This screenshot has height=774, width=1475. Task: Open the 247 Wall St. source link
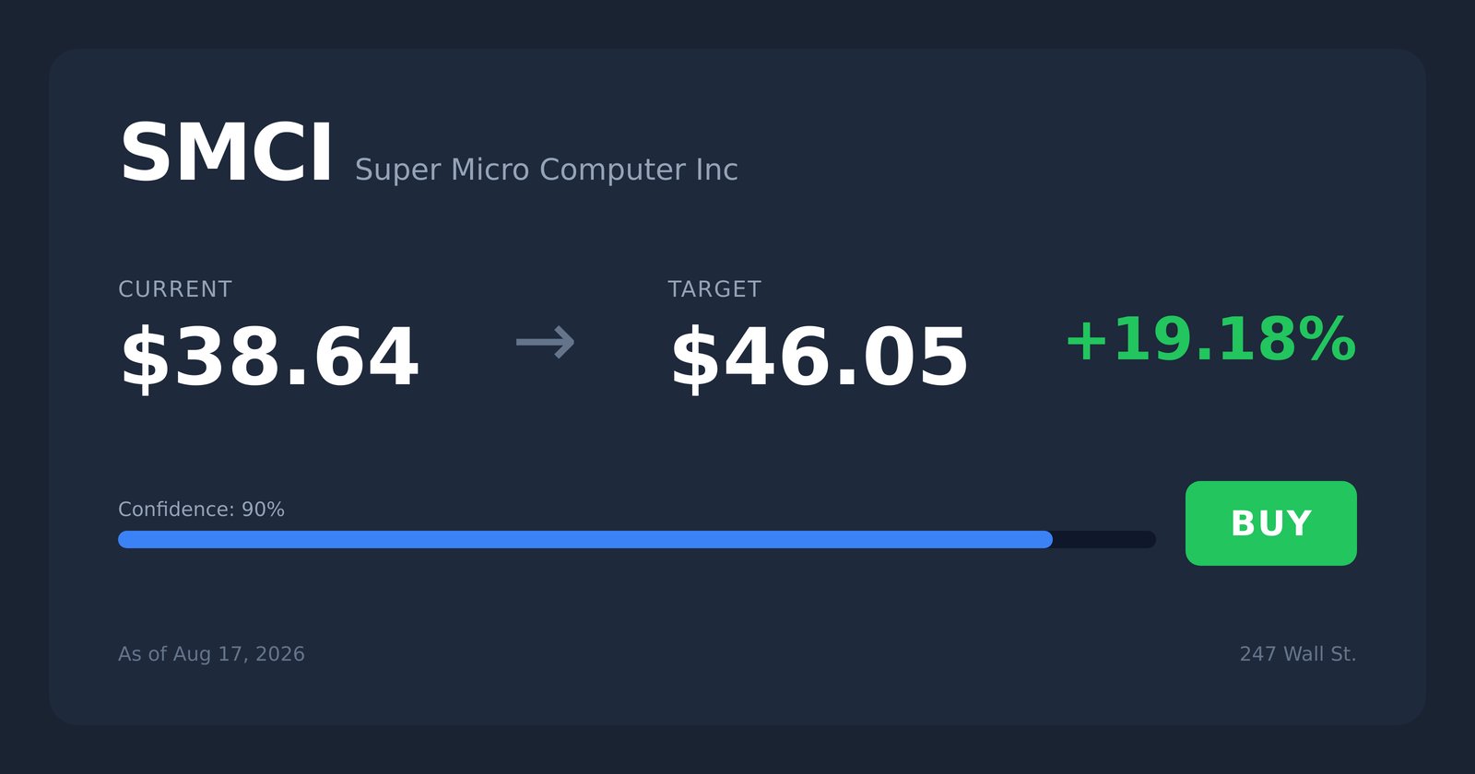coord(1298,654)
